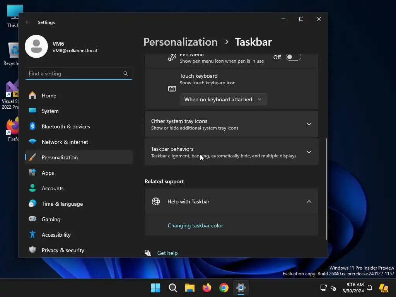The width and height of the screenshot is (396, 297).
Task: Open the 'When no keyboard attached' dropdown
Action: (x=223, y=99)
